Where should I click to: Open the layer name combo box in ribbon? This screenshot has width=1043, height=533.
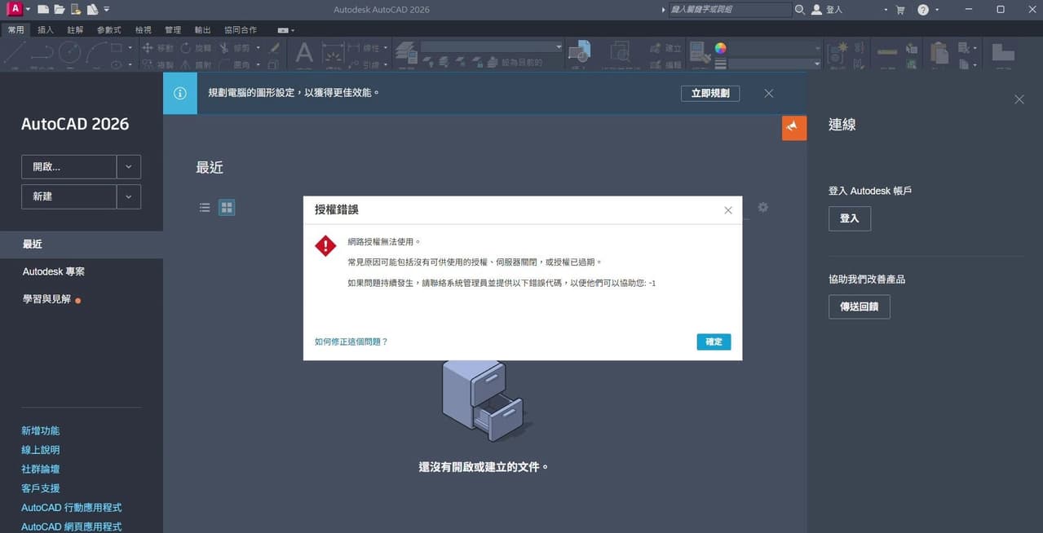492,47
